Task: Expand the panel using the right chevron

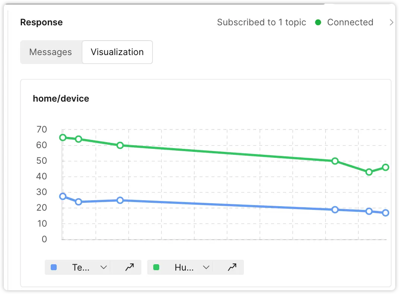Action: [x=392, y=22]
